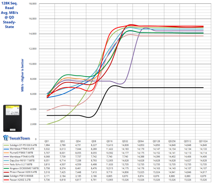Click value 5,532 in Memblaze P7946 row
Viewport: 214px width, 196px height.
point(47,149)
